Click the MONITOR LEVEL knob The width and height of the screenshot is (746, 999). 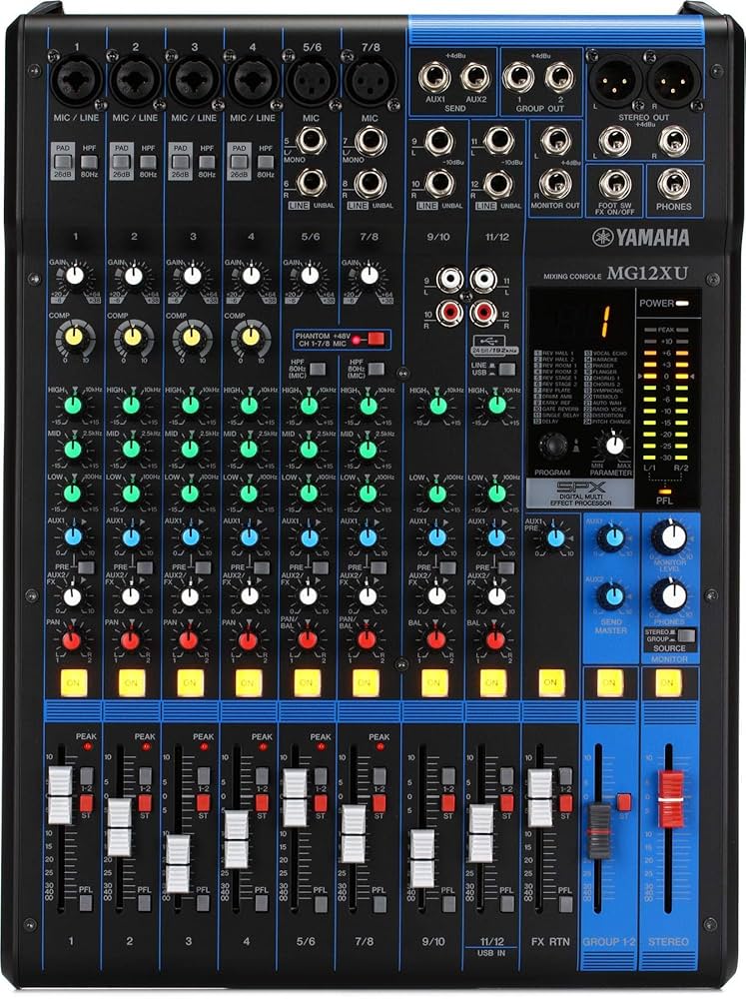click(x=674, y=536)
